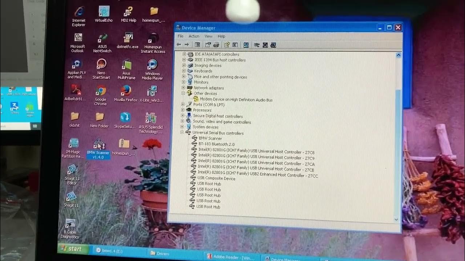Open the VirtualEcho desktop icon
The height and width of the screenshot is (261, 465).
[x=104, y=15]
